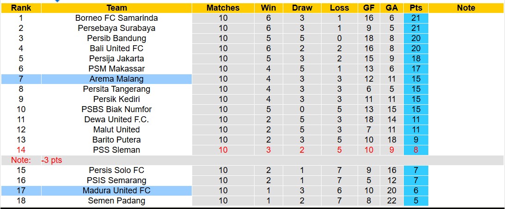505x209 pixels.
Task: Click the Matches column header
Action: click(223, 8)
